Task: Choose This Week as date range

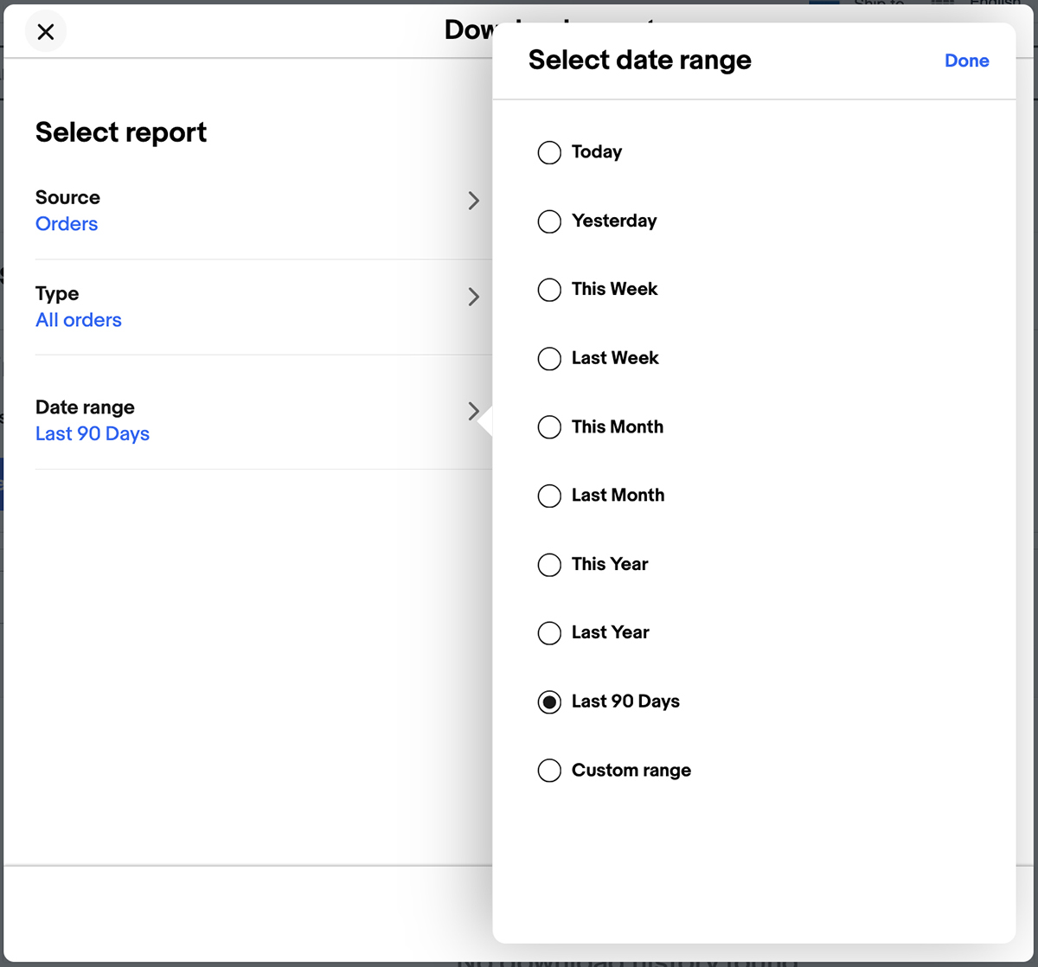Action: (549, 290)
